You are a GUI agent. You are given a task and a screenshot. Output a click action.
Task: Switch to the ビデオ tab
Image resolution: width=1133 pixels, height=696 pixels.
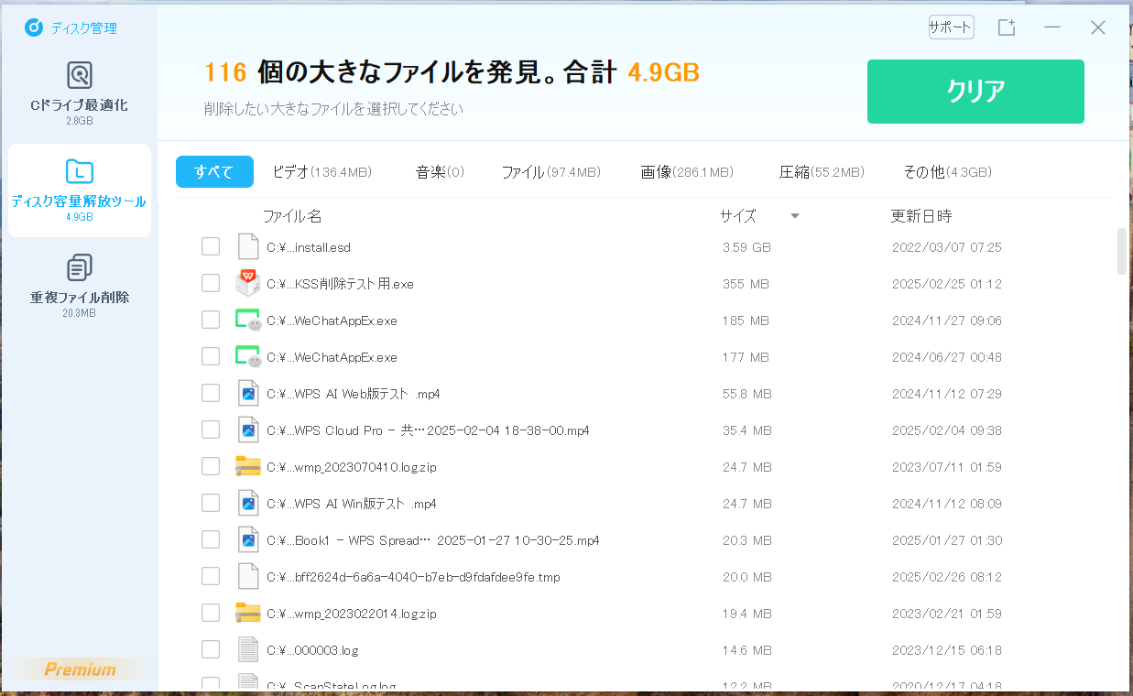pos(321,172)
